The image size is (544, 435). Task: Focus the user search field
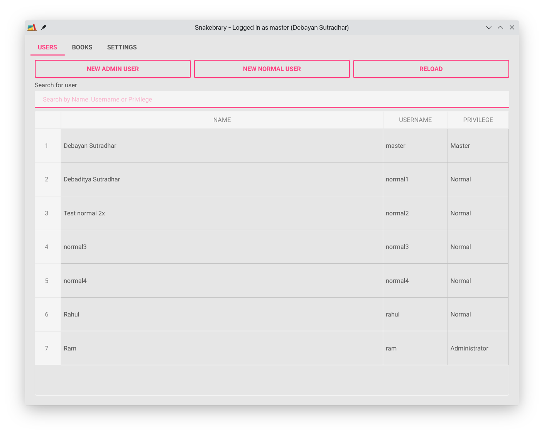click(272, 99)
